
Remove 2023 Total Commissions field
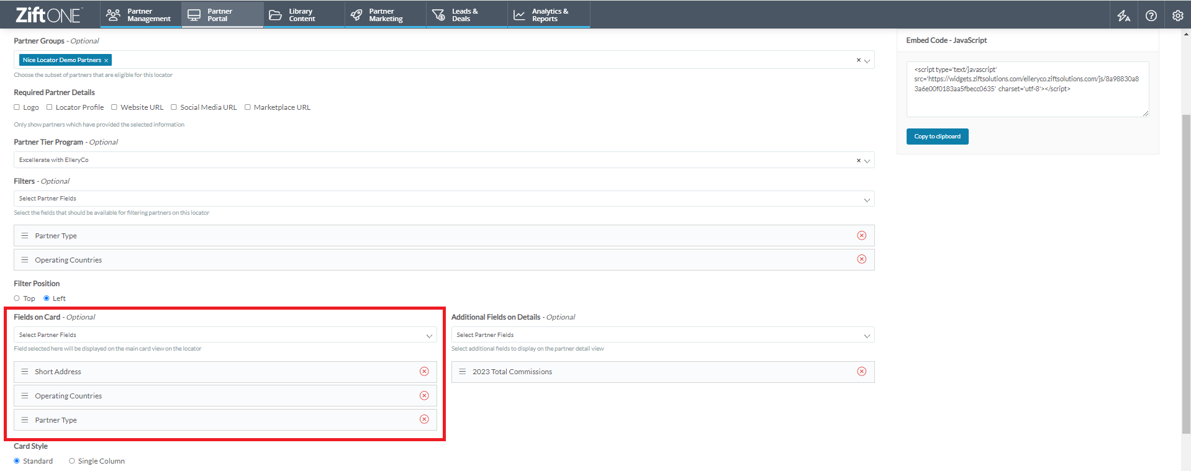(861, 371)
